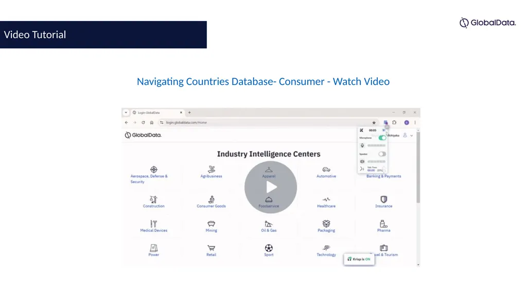Select the Sport soccer ball icon

[x=269, y=248]
